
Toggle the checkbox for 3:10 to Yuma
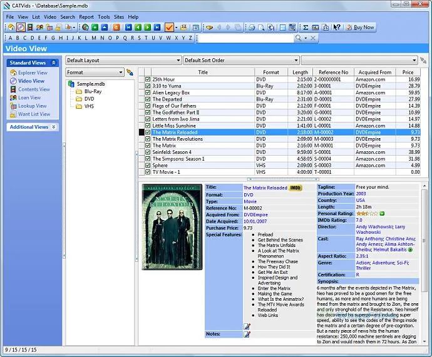(x=148, y=86)
